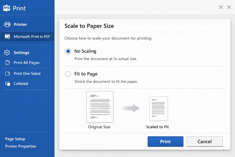Enable the Fit to Page option
235x157 pixels.
point(68,74)
